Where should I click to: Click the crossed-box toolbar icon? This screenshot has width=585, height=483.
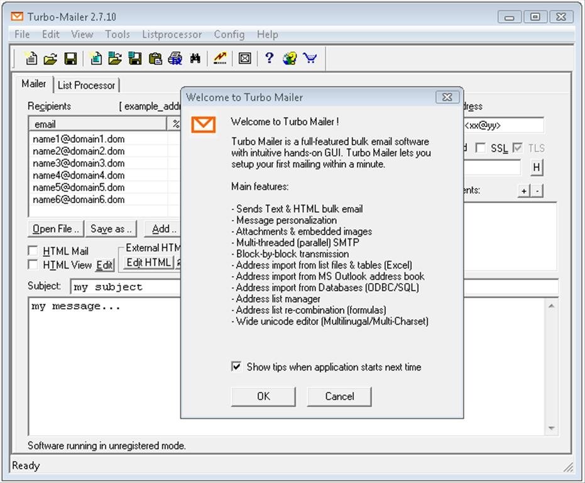point(245,58)
